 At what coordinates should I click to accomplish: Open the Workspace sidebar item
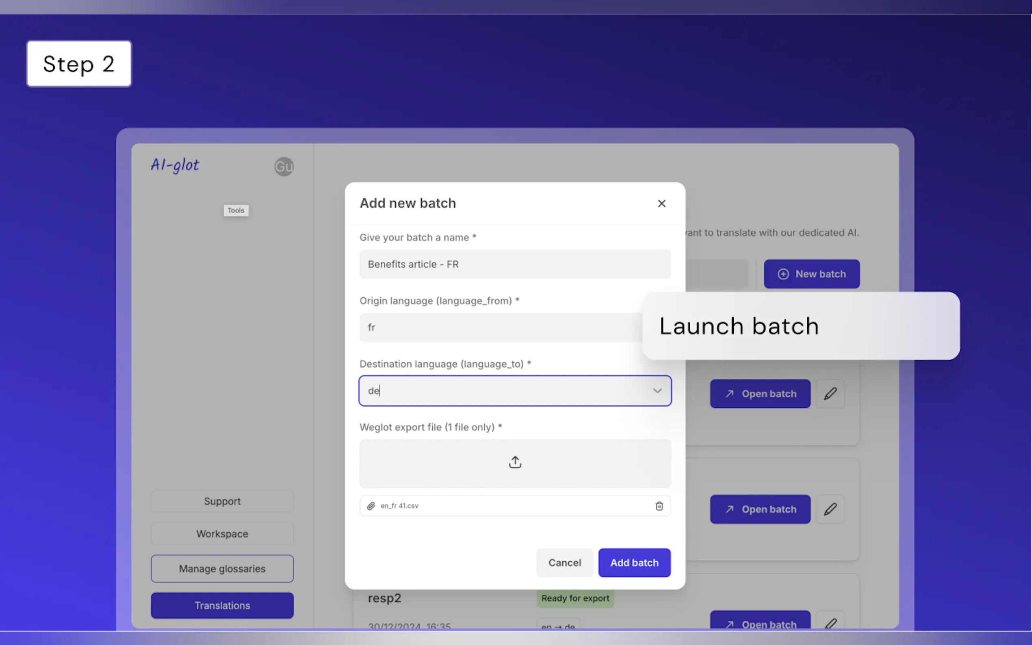click(x=222, y=534)
